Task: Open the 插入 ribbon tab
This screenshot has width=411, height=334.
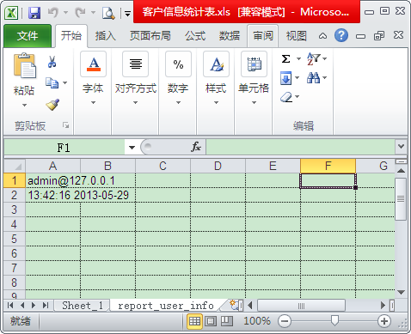Action: 106,36
